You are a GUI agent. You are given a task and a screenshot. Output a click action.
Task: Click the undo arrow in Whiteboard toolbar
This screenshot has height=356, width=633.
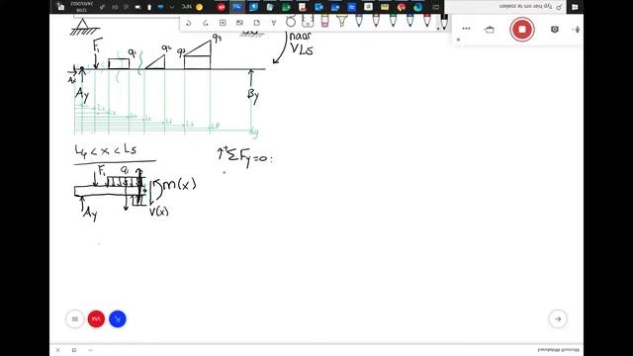pyautogui.click(x=206, y=23)
